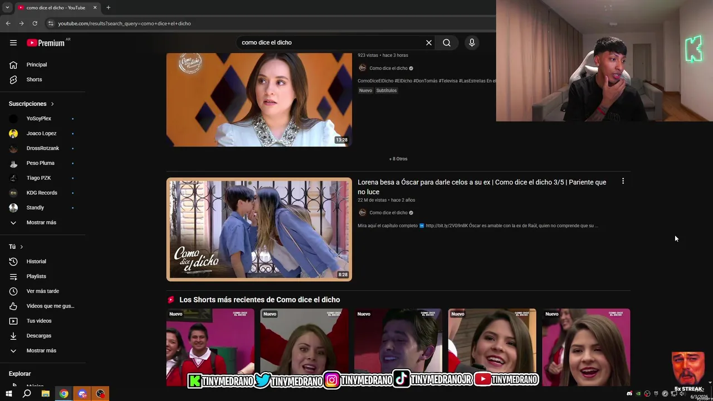This screenshot has width=713, height=401.
Task: Click the Explorar section heading
Action: point(19,374)
